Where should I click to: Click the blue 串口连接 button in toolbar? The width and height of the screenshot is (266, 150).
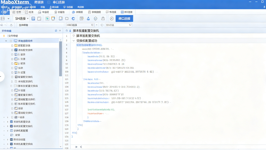[124, 19]
